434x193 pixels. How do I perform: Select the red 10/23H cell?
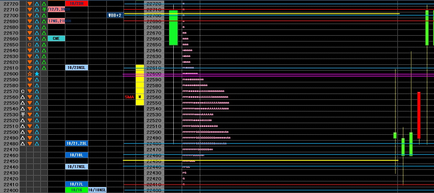(x=76, y=3)
